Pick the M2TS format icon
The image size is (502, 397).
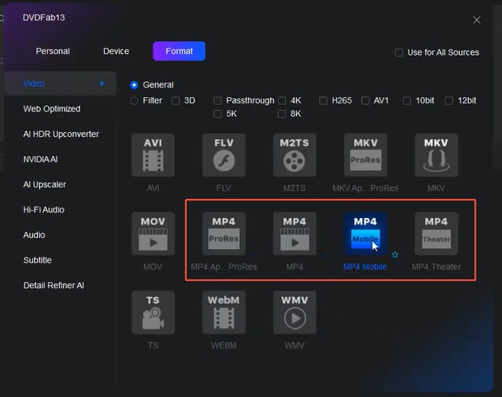(295, 155)
